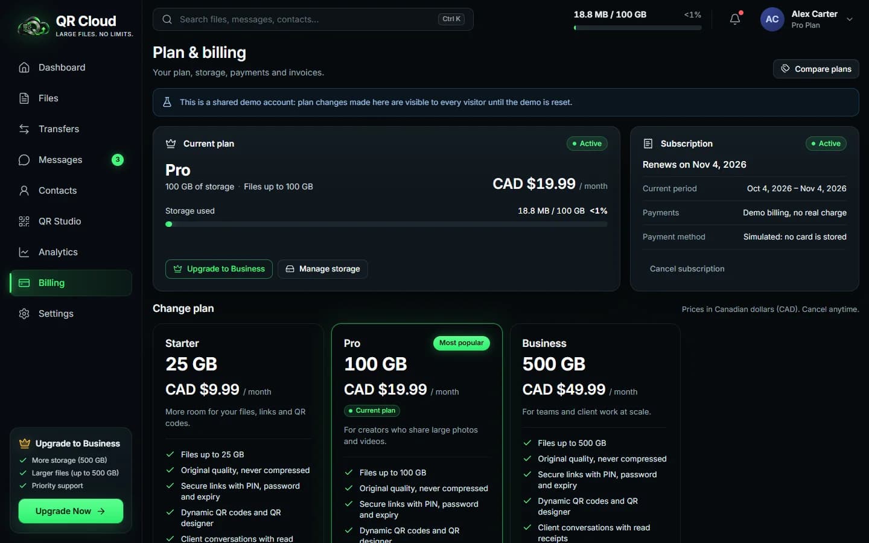Viewport: 869px width, 543px height.
Task: Click the Storage used bar in Current plan
Action: [x=386, y=224]
